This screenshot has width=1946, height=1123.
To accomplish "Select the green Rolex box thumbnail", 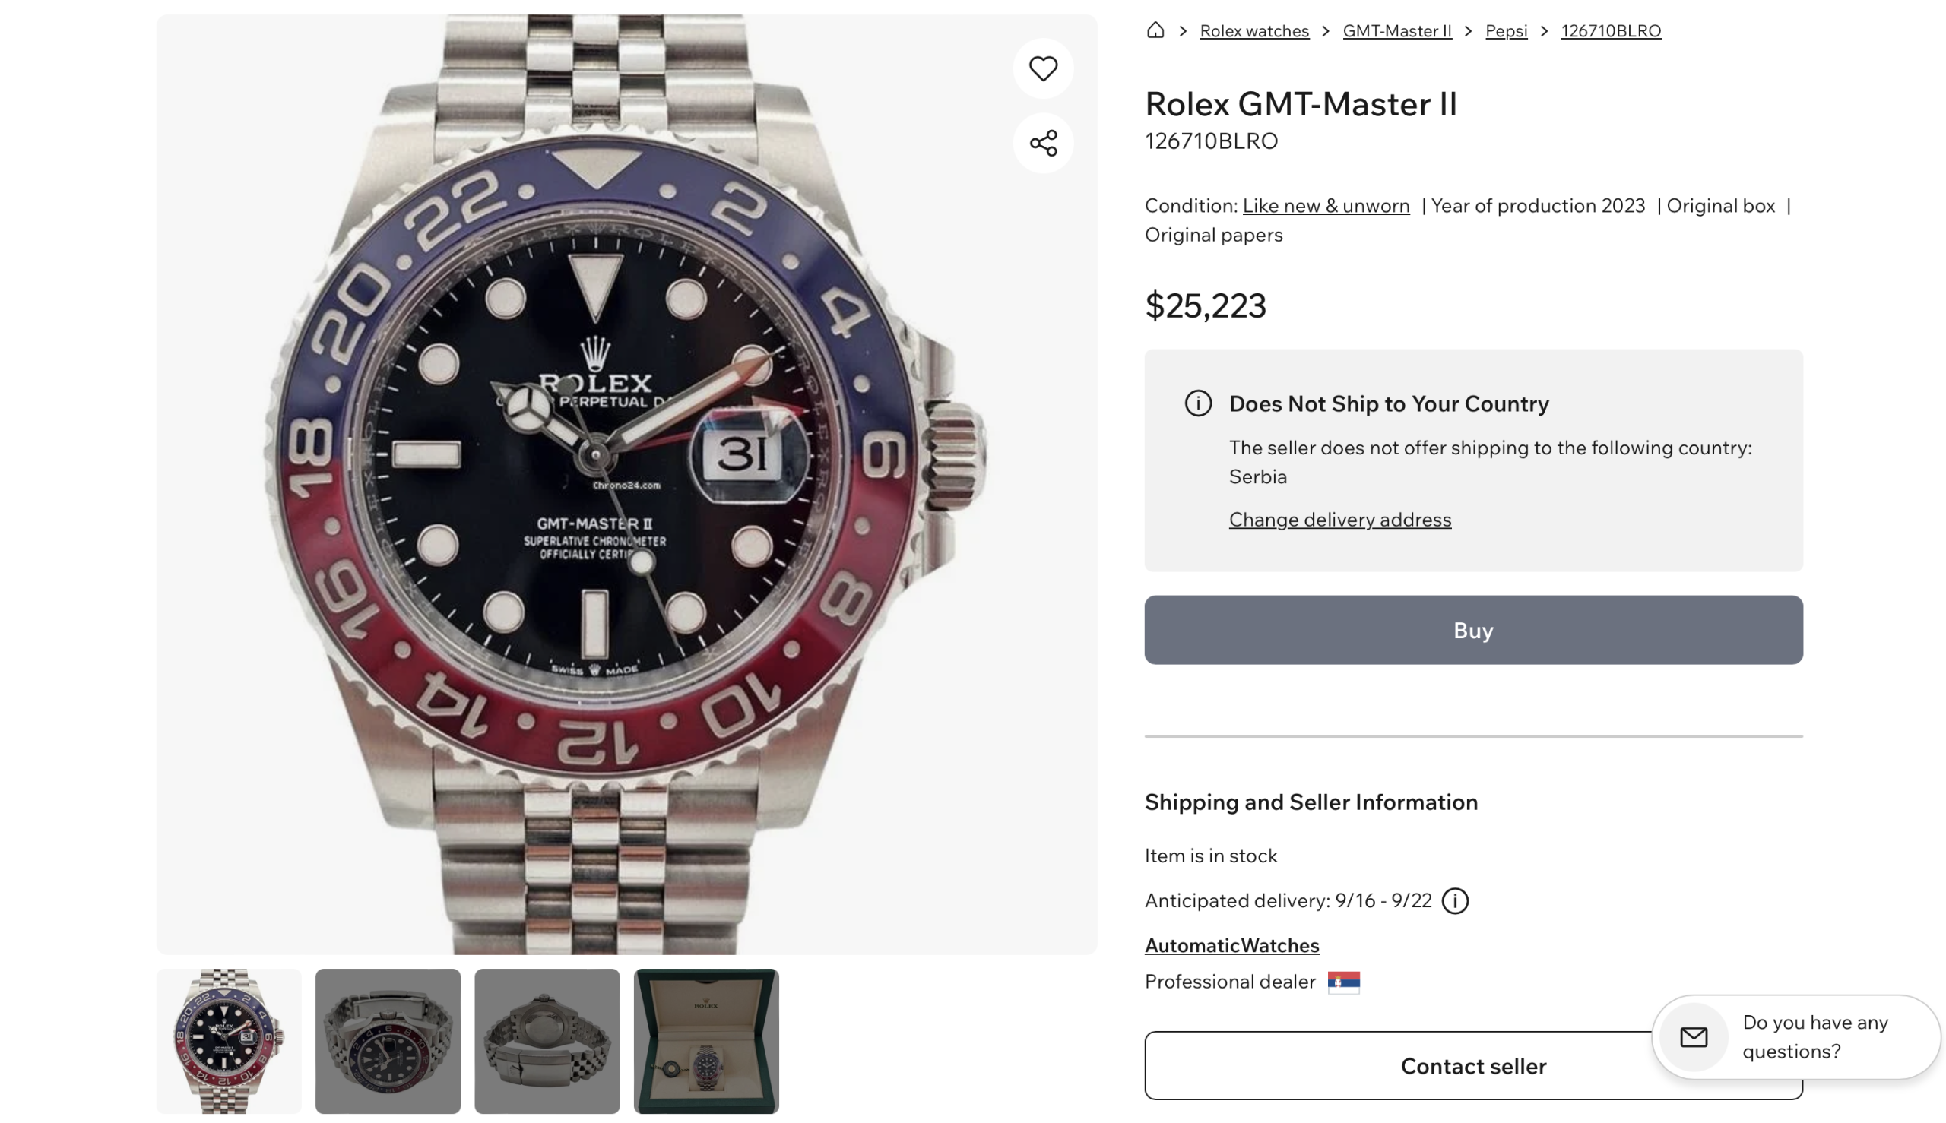I will click(705, 1040).
